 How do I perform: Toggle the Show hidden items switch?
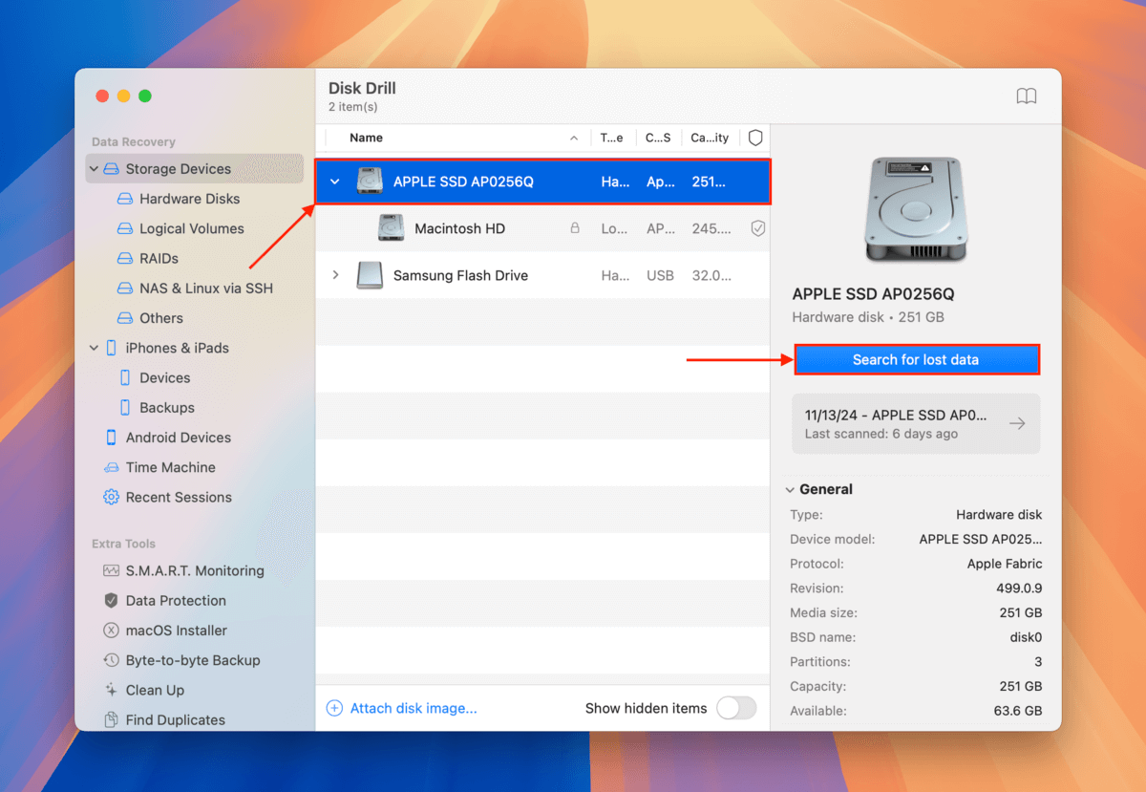(x=736, y=708)
